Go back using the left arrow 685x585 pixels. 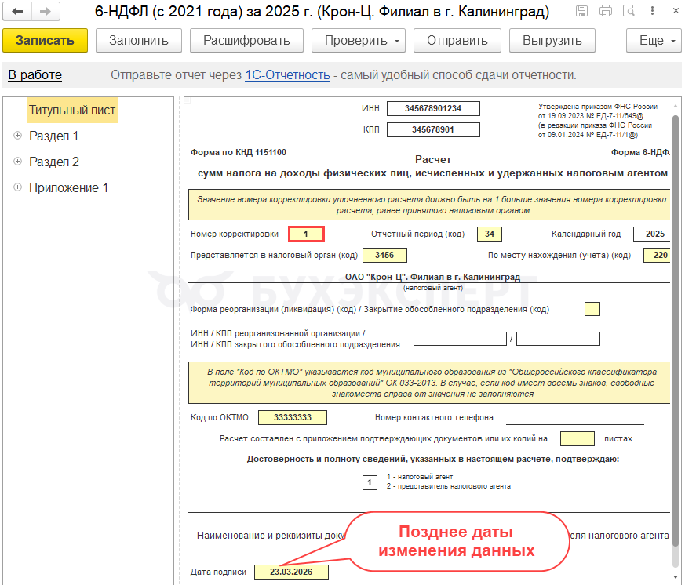17,11
